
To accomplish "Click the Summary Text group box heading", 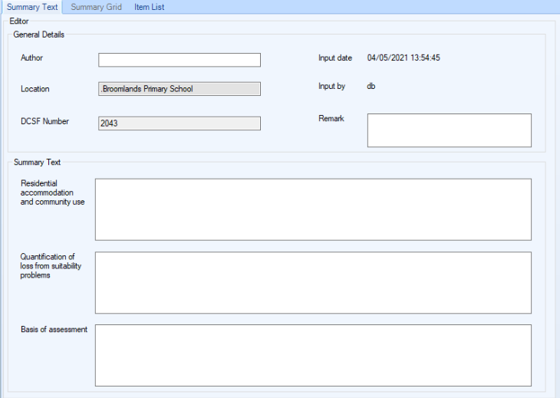I will pyautogui.click(x=38, y=162).
